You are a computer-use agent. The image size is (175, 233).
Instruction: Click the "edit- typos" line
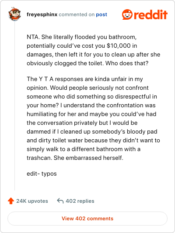(x=42, y=173)
